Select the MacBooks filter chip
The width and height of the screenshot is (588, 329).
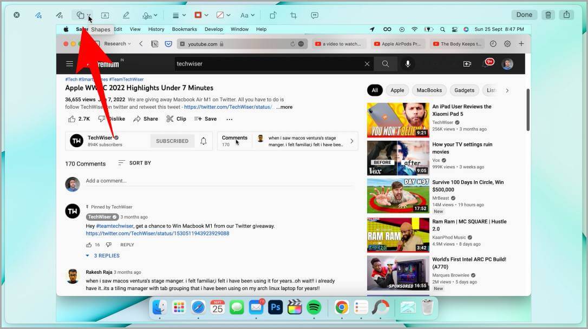click(x=429, y=90)
